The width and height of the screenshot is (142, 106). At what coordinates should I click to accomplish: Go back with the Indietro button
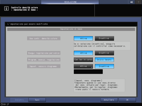tap(19, 100)
